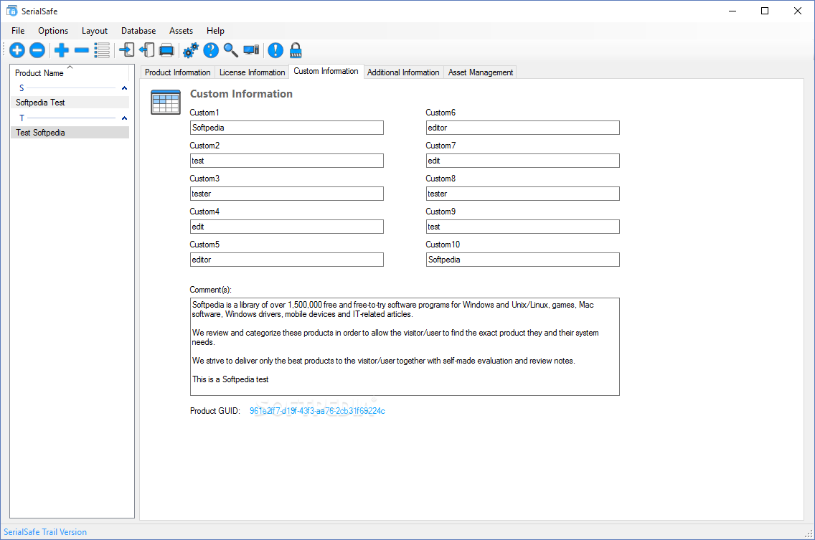Click the magnifying glass search icon
The image size is (815, 540).
pos(231,50)
